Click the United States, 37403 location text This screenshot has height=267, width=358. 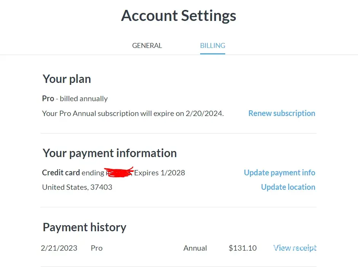[x=77, y=187]
